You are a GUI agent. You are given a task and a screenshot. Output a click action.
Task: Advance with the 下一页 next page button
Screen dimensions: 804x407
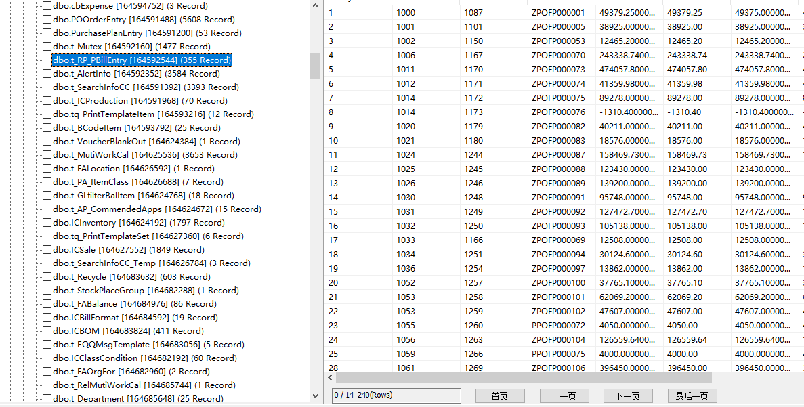point(627,396)
